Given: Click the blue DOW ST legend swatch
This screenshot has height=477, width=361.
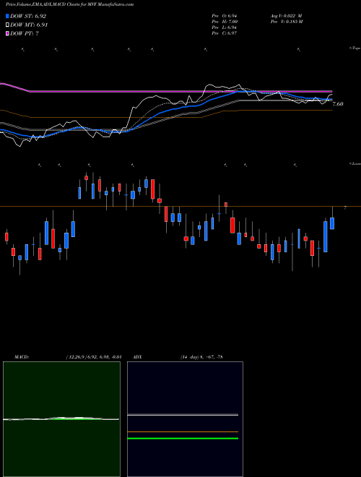Looking at the screenshot, I should click(7, 16).
